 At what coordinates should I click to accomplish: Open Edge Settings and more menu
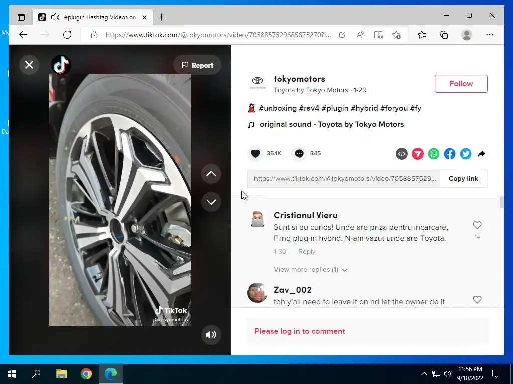coord(490,35)
